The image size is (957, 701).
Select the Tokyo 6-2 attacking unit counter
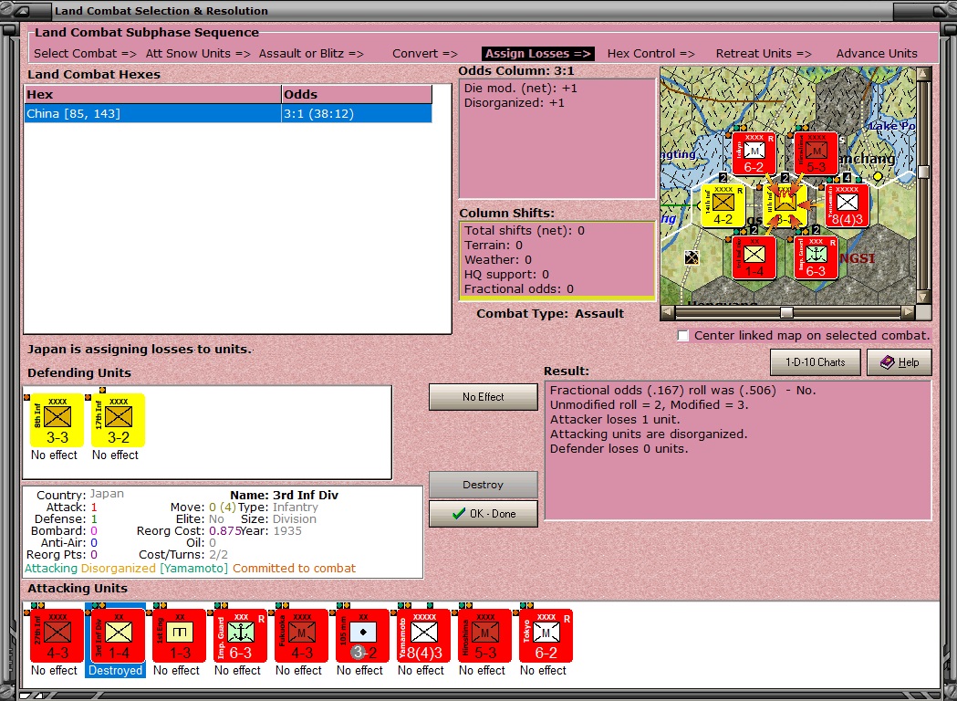(x=546, y=635)
